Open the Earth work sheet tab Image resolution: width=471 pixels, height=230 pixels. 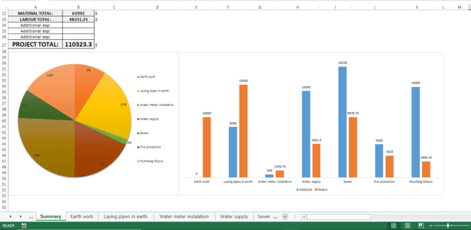tap(82, 217)
